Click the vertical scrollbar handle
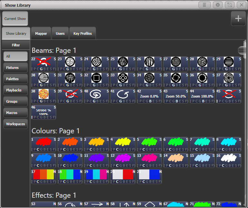Viewport: 248px width, 208px height. click(x=242, y=50)
